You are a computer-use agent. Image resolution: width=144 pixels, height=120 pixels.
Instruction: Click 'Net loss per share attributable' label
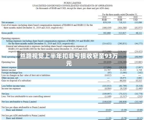pos(23,107)
